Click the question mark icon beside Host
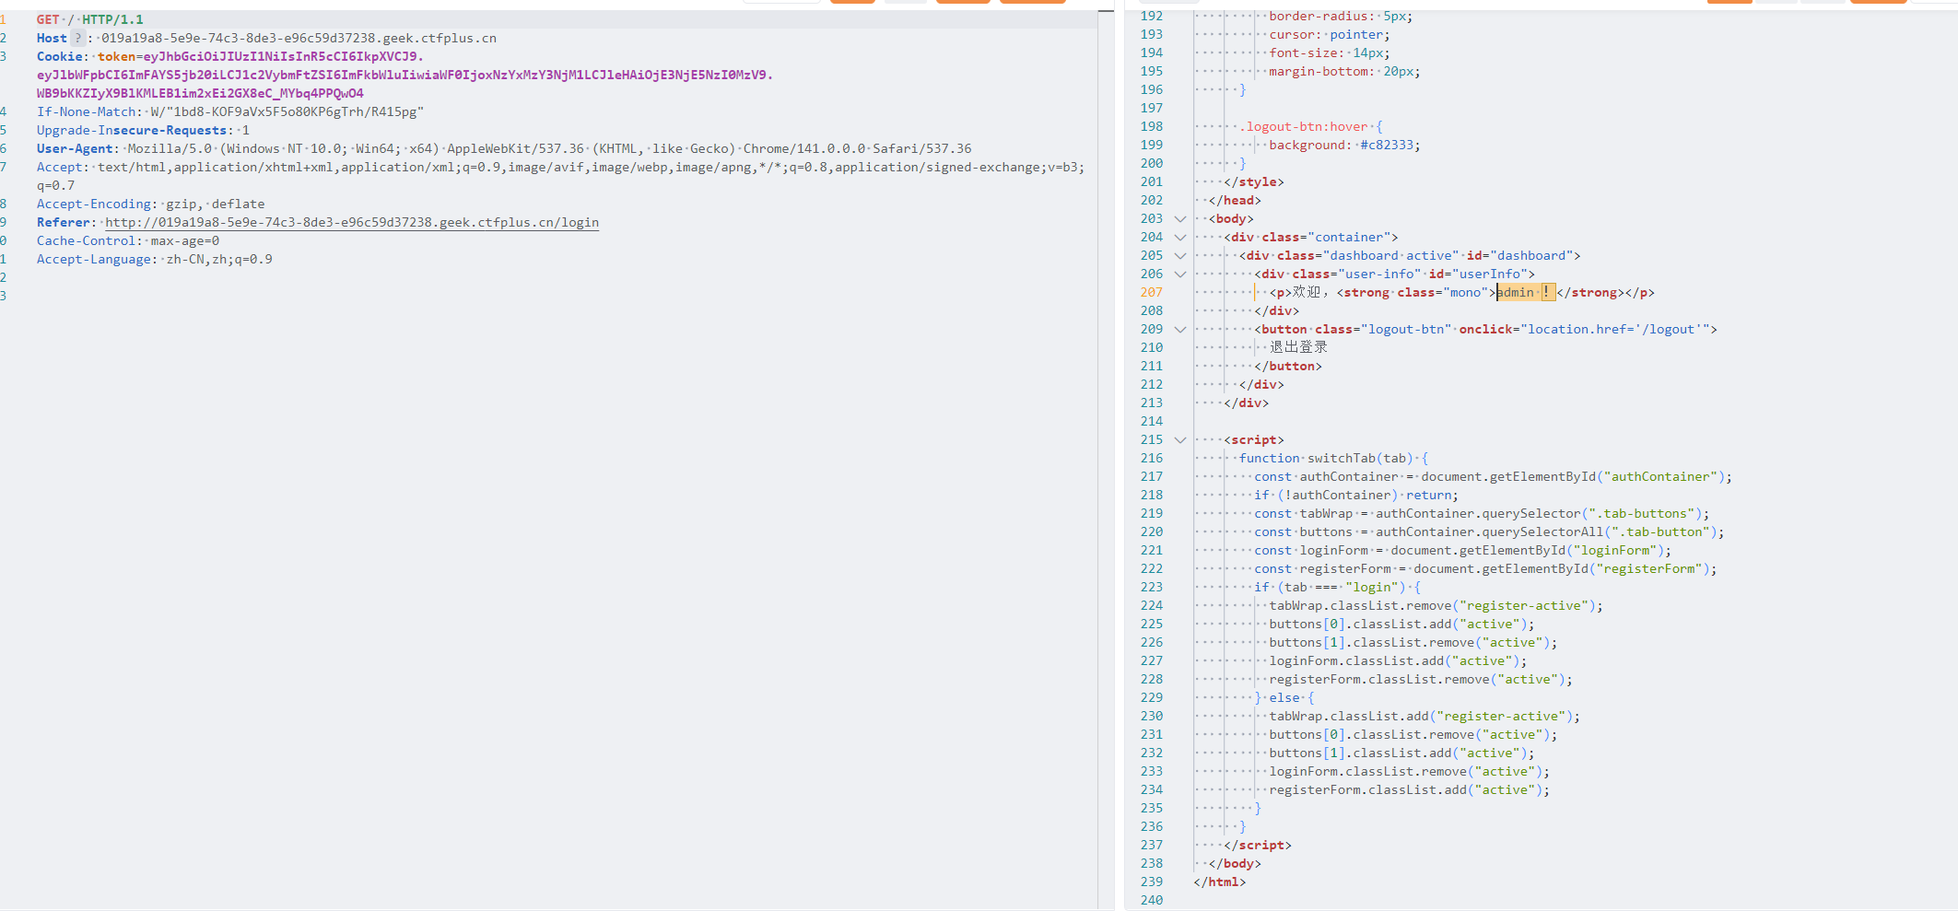The height and width of the screenshot is (911, 1958). pyautogui.click(x=78, y=38)
